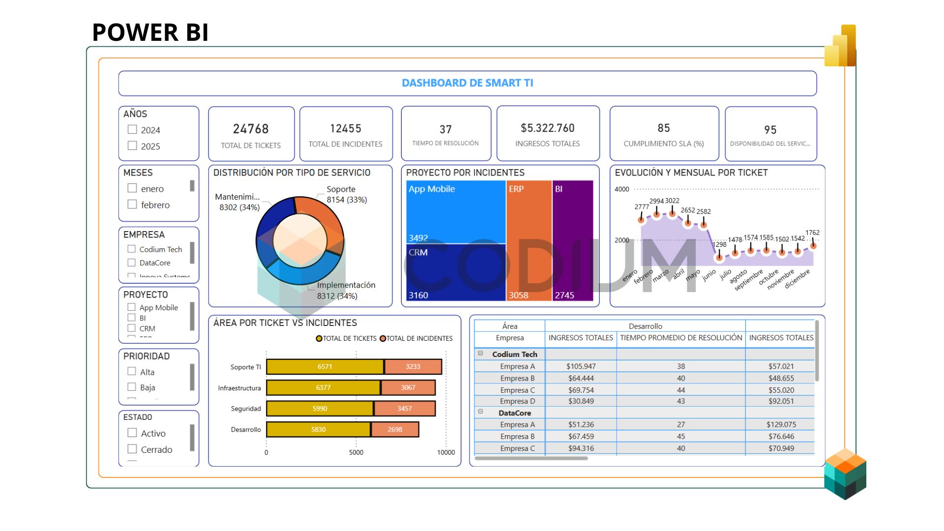Enable the febrero month checkbox
The height and width of the screenshot is (531, 944).
[x=132, y=205]
